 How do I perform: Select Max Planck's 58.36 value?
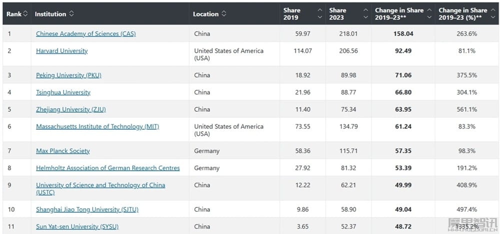(302, 151)
